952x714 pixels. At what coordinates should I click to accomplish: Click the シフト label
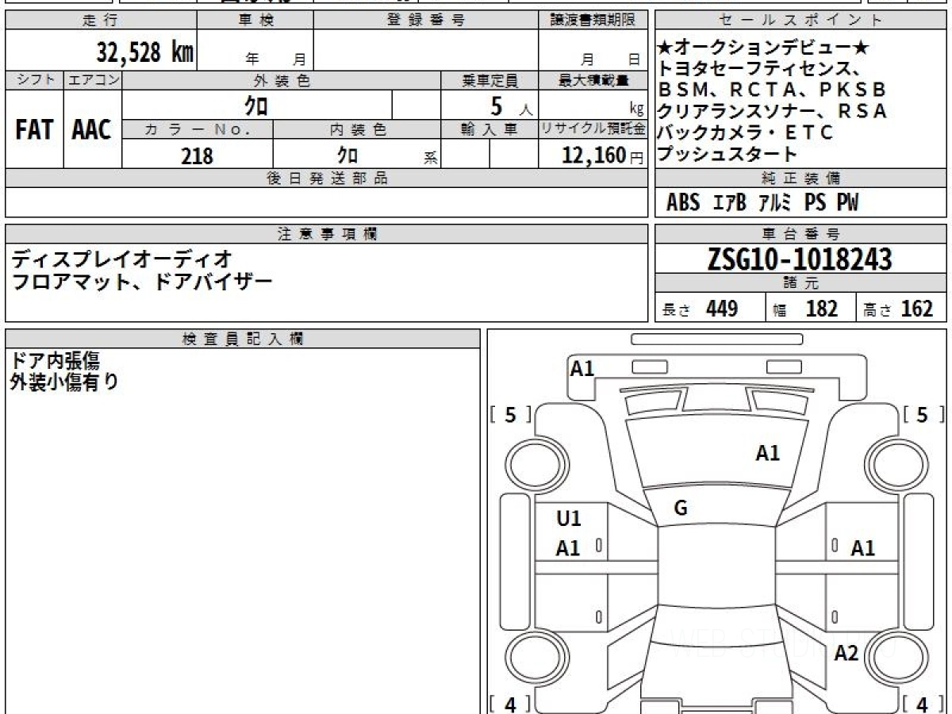[x=34, y=80]
